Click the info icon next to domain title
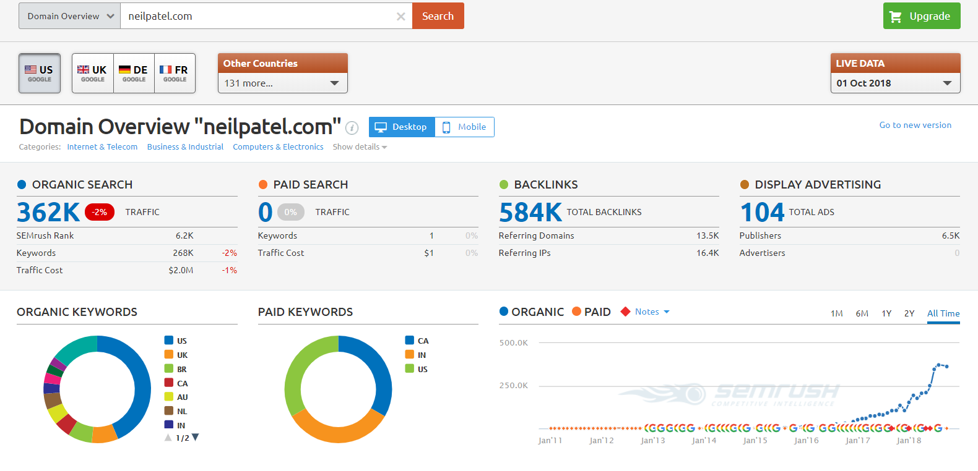 [352, 128]
